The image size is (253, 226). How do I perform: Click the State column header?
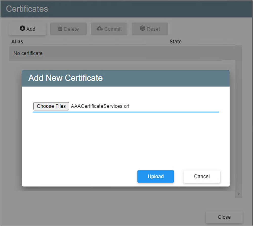pyautogui.click(x=176, y=42)
